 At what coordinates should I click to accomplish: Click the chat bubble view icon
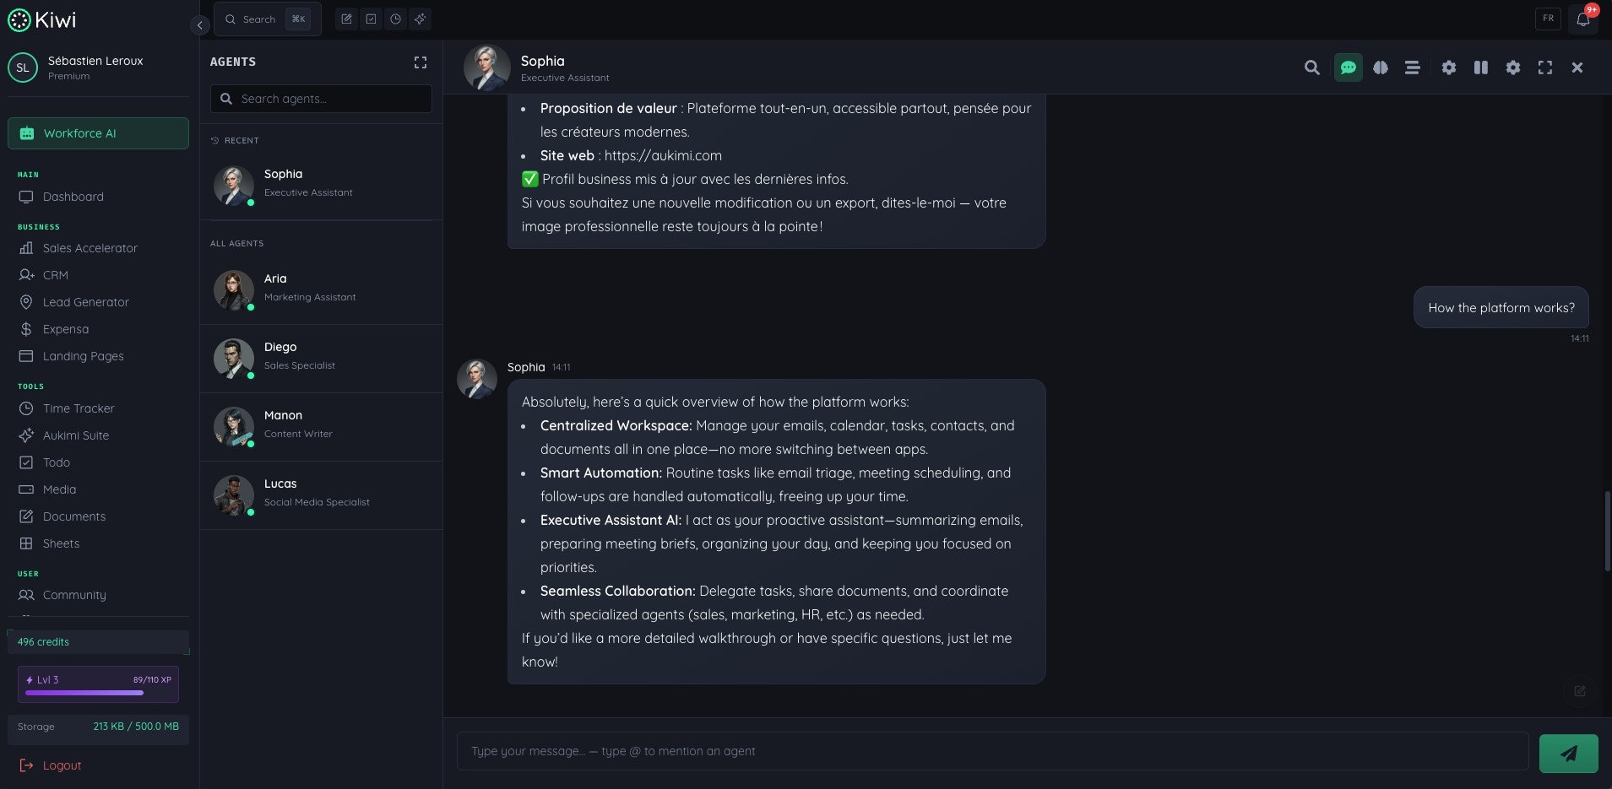click(1348, 68)
